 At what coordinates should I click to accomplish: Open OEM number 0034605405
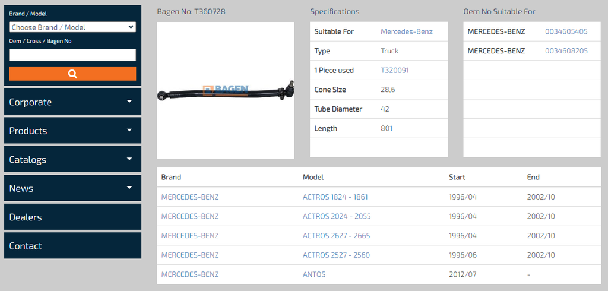coord(566,31)
